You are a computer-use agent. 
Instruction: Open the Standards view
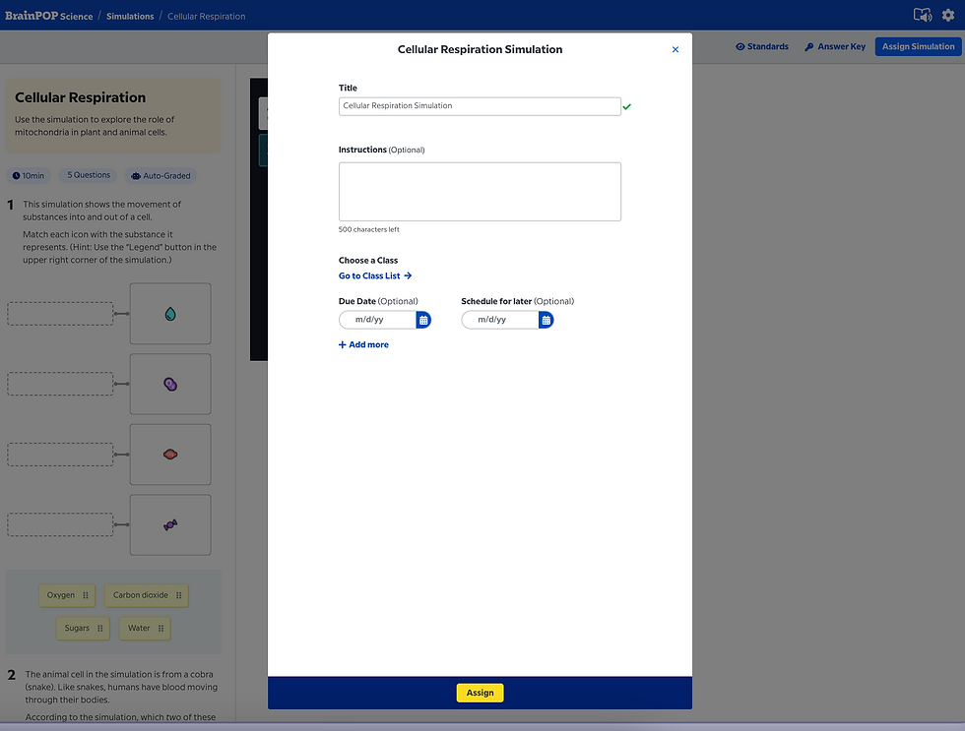pyautogui.click(x=762, y=46)
